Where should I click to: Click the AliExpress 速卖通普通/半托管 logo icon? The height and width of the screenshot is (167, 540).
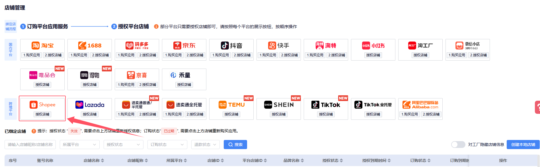[x=126, y=105]
